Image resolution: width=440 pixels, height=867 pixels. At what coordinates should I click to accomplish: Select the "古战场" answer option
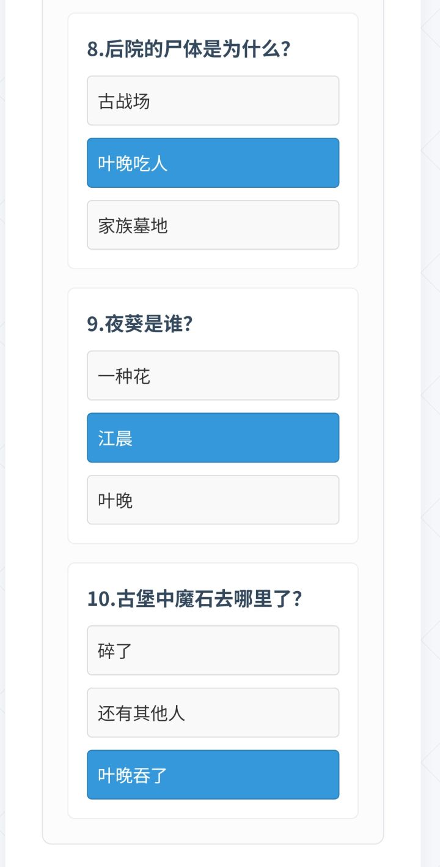[x=213, y=101]
